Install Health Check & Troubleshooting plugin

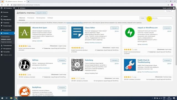point(167,60)
